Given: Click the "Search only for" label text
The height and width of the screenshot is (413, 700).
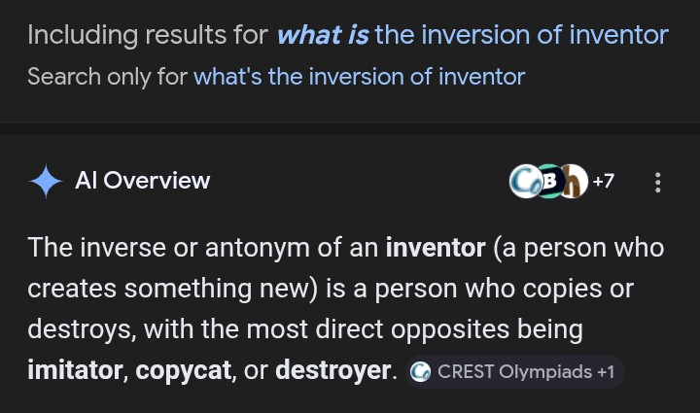Looking at the screenshot, I should [107, 76].
